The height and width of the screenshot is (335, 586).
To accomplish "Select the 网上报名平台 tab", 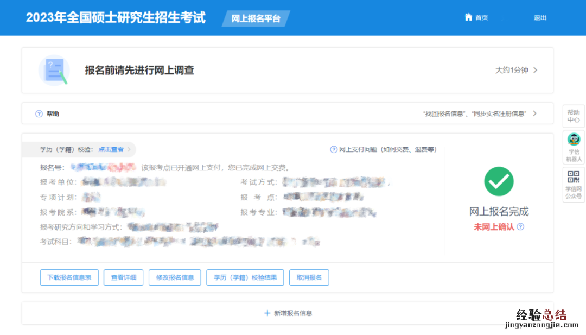I will tap(256, 18).
